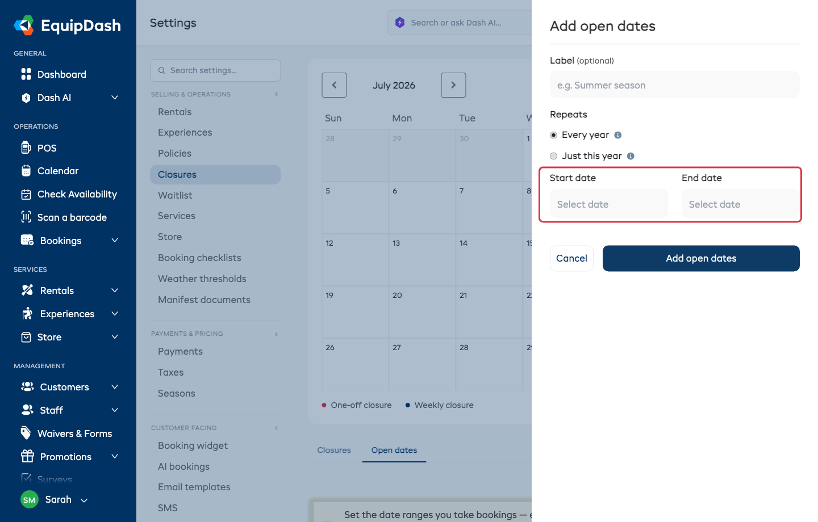Expand the Dash AI sidebar menu
This screenshot has height=522, width=818.
click(x=115, y=98)
